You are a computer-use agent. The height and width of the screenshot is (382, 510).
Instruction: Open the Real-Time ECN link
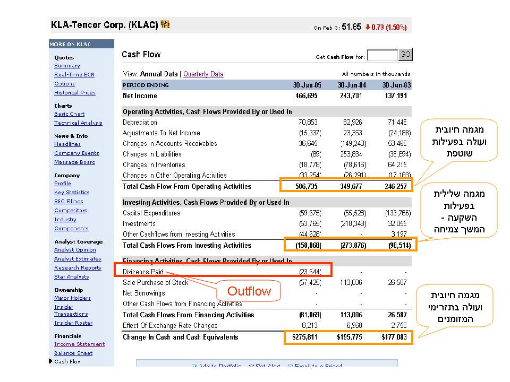[x=74, y=75]
